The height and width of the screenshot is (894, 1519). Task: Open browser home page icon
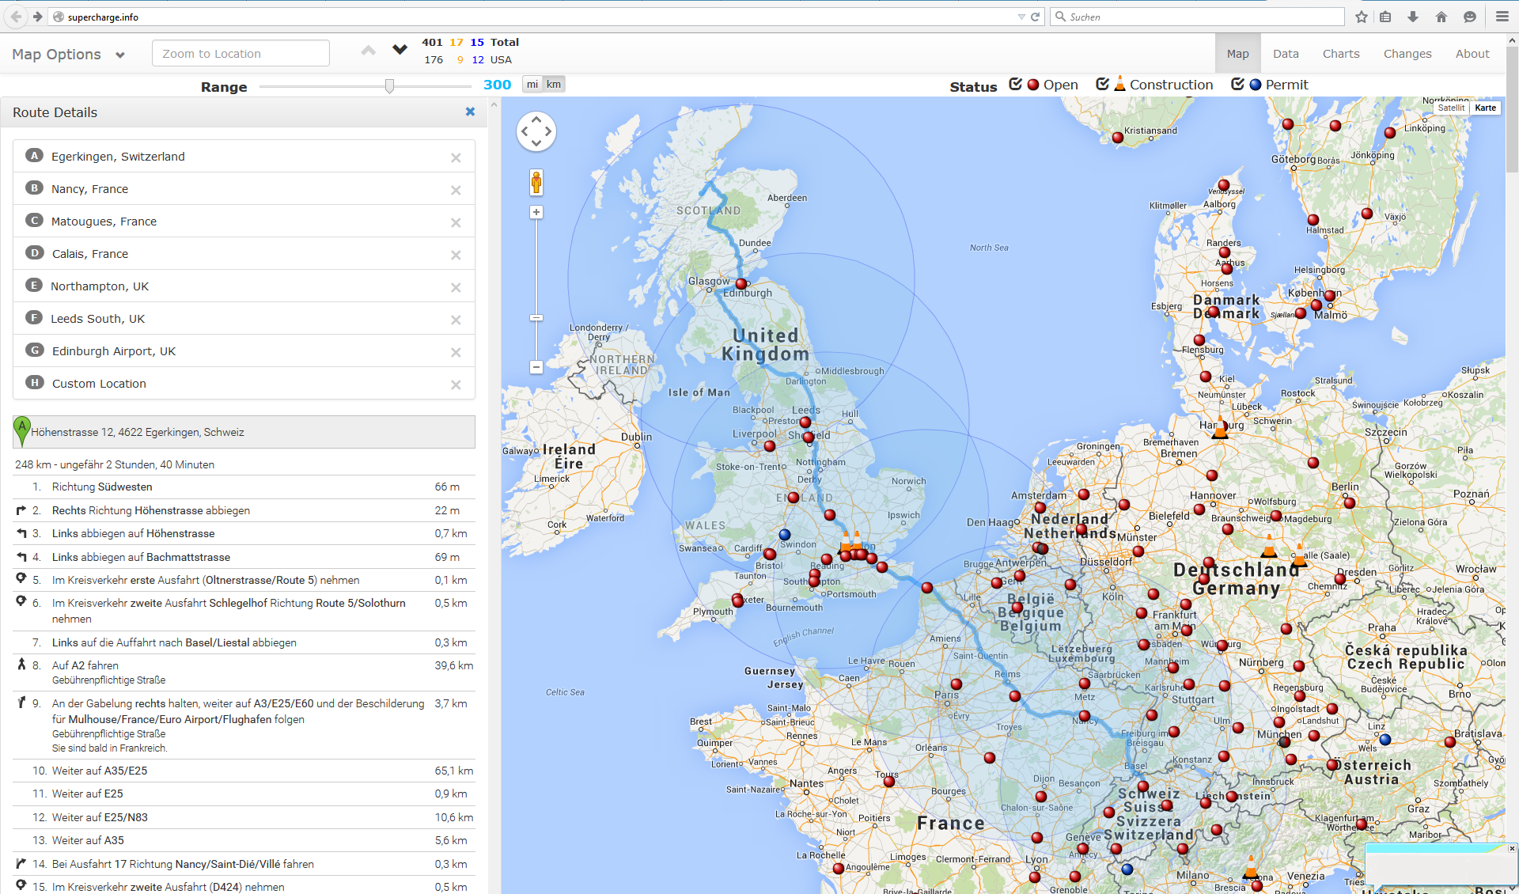[1441, 17]
